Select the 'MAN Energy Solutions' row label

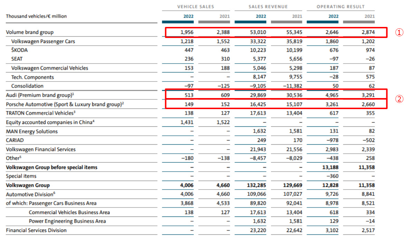(32, 132)
